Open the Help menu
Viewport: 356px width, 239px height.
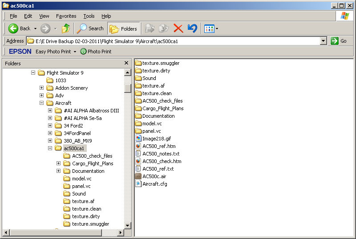coord(106,16)
